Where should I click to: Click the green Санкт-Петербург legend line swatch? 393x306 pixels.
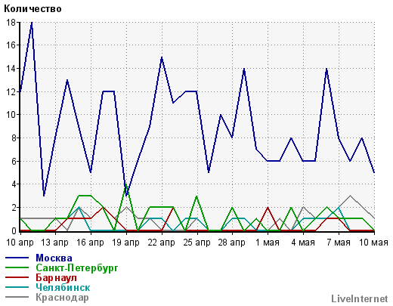[17, 267]
